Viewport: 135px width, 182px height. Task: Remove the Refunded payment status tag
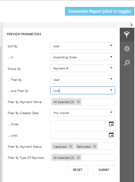(94, 146)
